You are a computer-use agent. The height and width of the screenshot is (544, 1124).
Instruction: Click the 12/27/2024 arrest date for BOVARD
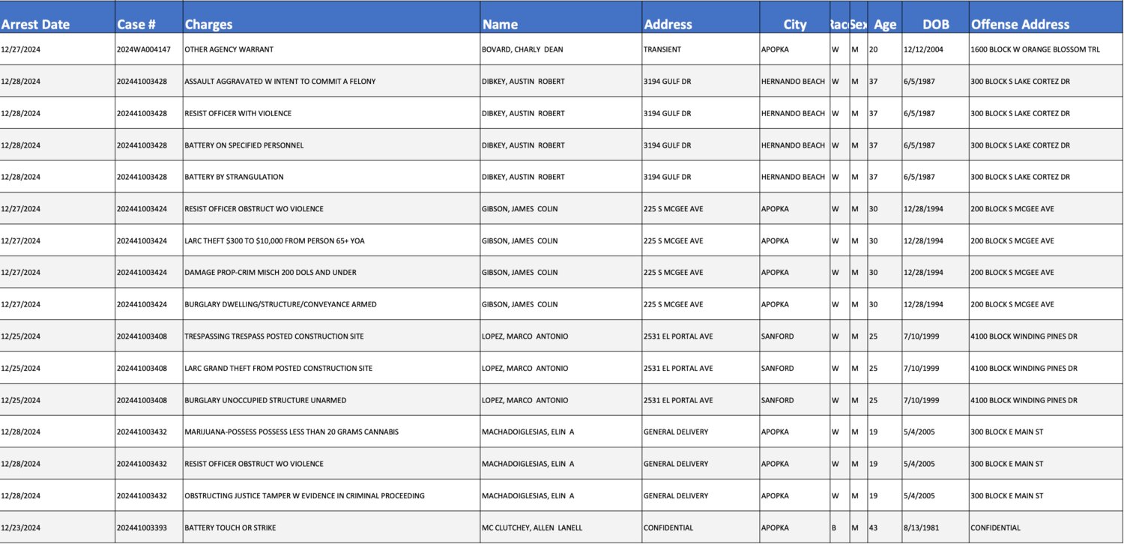[58, 49]
